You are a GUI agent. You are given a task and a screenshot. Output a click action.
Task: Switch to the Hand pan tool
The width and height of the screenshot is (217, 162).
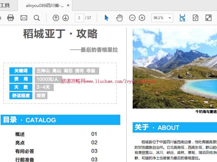pyautogui.click(x=119, y=18)
